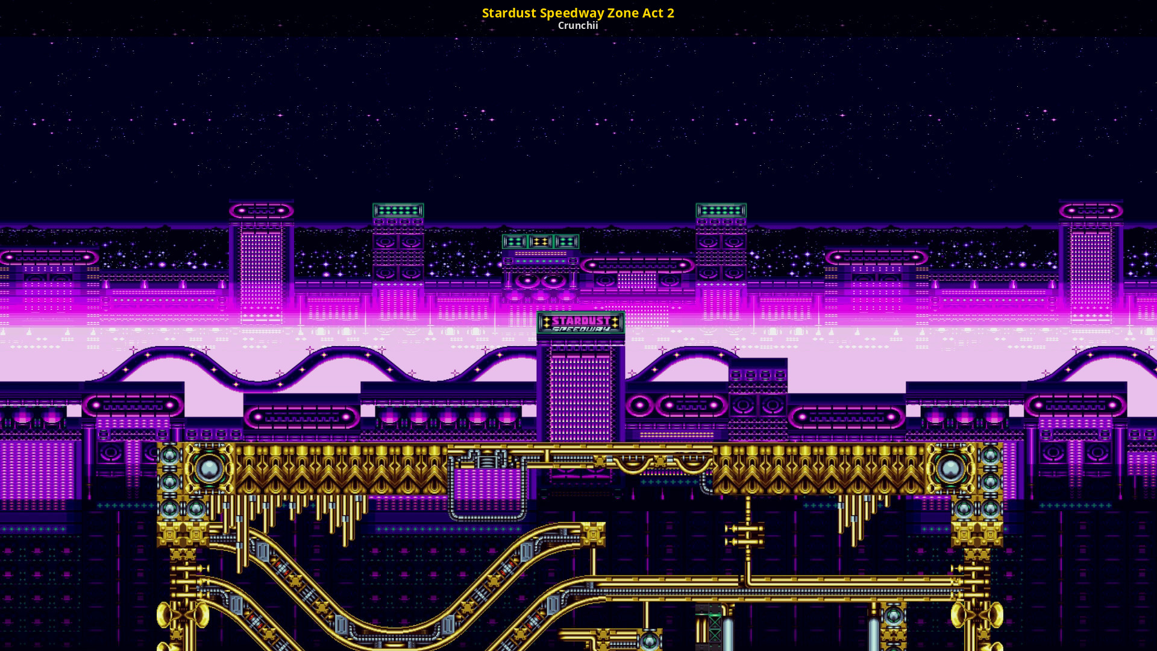Click the Stardust Speedway Zone Act 2 title
This screenshot has height=651, width=1157.
pos(578,13)
